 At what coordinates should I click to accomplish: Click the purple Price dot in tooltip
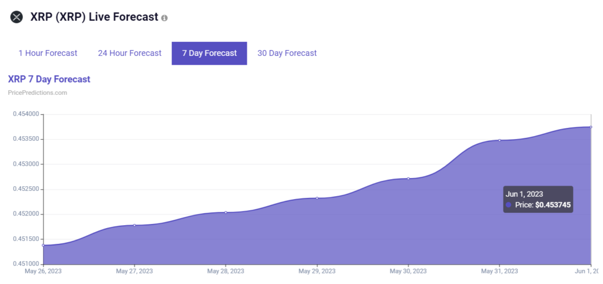tap(509, 205)
